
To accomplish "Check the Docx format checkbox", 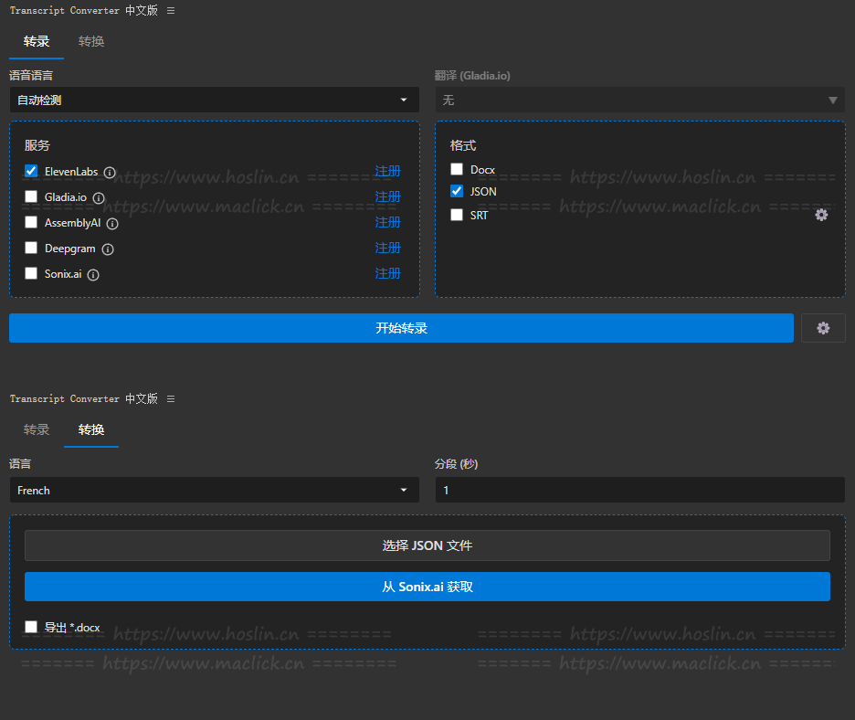I will click(x=457, y=169).
